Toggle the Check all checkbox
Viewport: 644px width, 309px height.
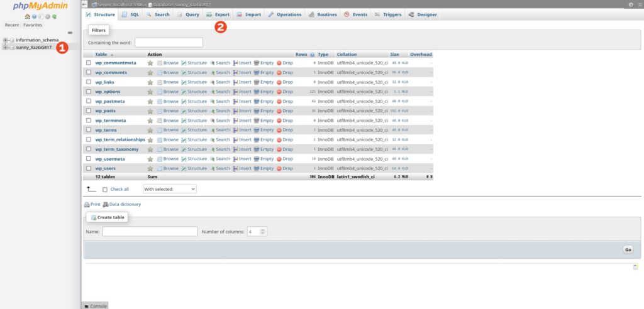pyautogui.click(x=105, y=190)
